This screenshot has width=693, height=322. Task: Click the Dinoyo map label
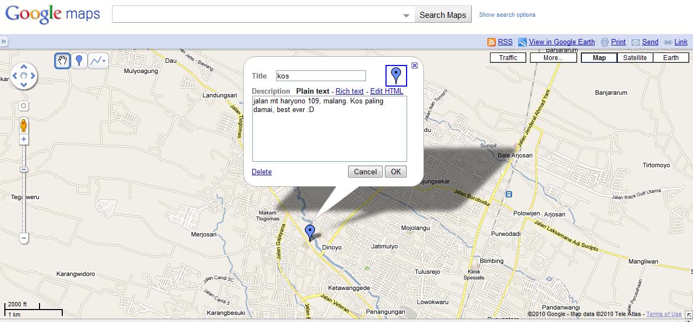(x=332, y=247)
